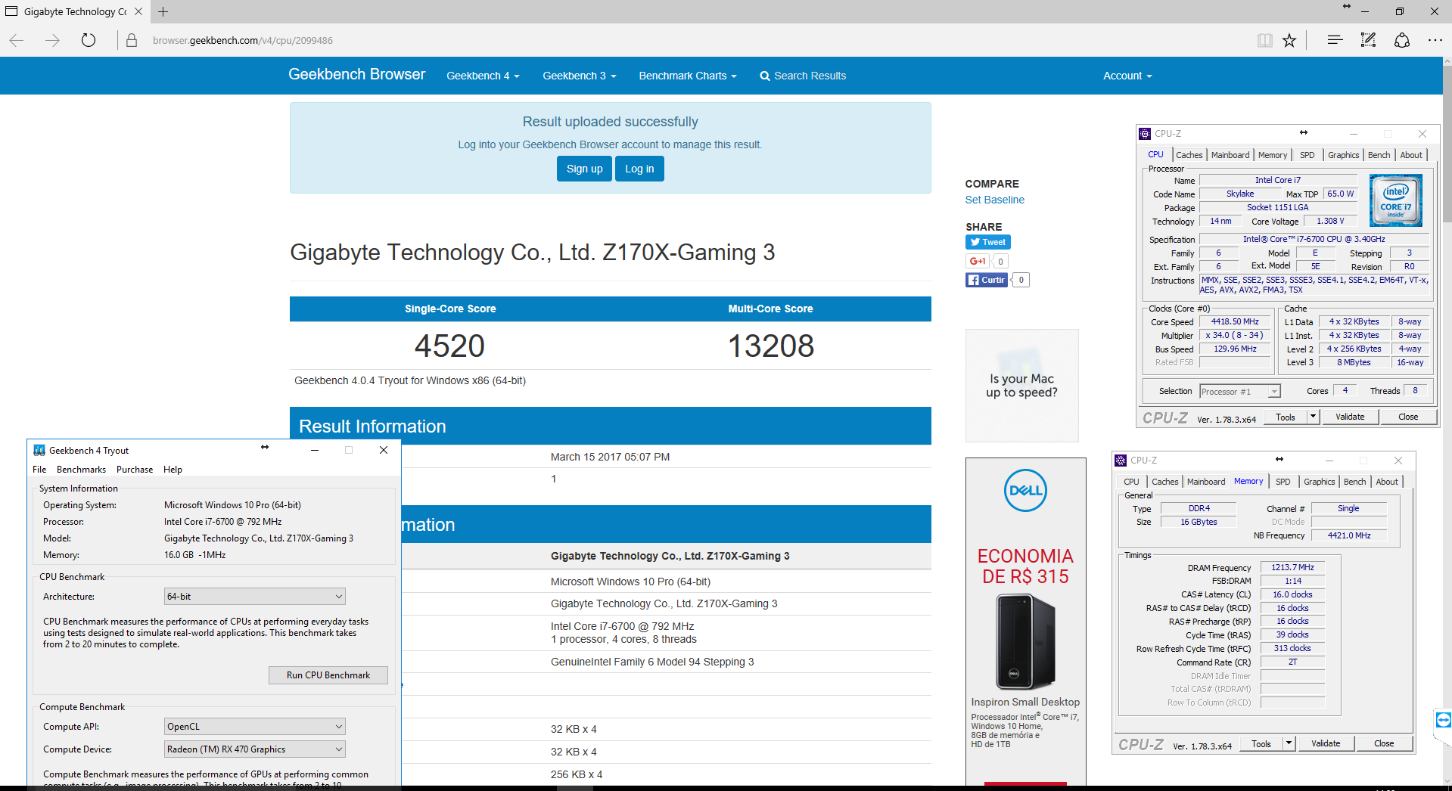
Task: Click the lower CPU-Z title bar icon
Action: [x=1121, y=461]
